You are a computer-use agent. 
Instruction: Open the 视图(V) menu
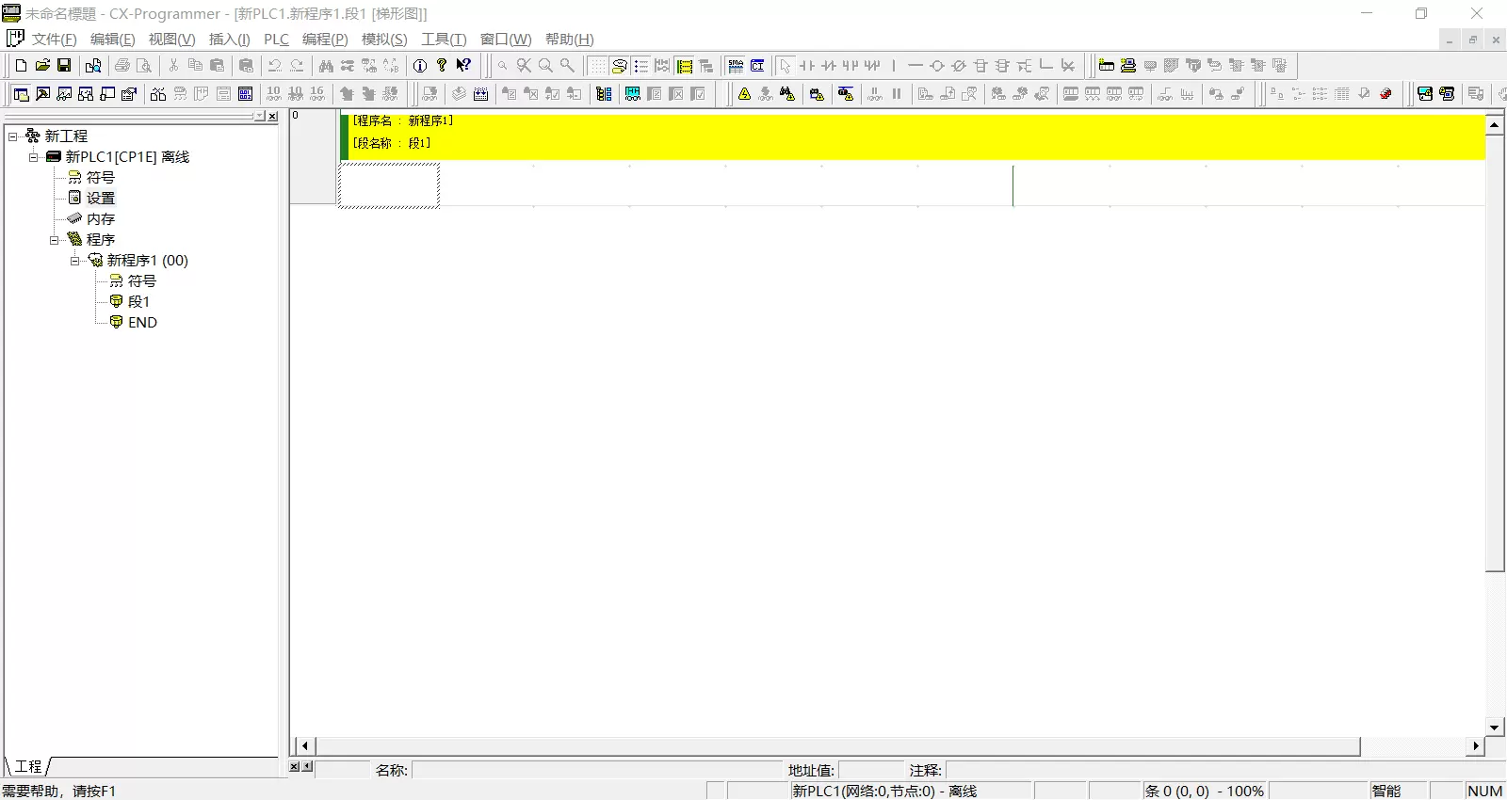coord(171,39)
